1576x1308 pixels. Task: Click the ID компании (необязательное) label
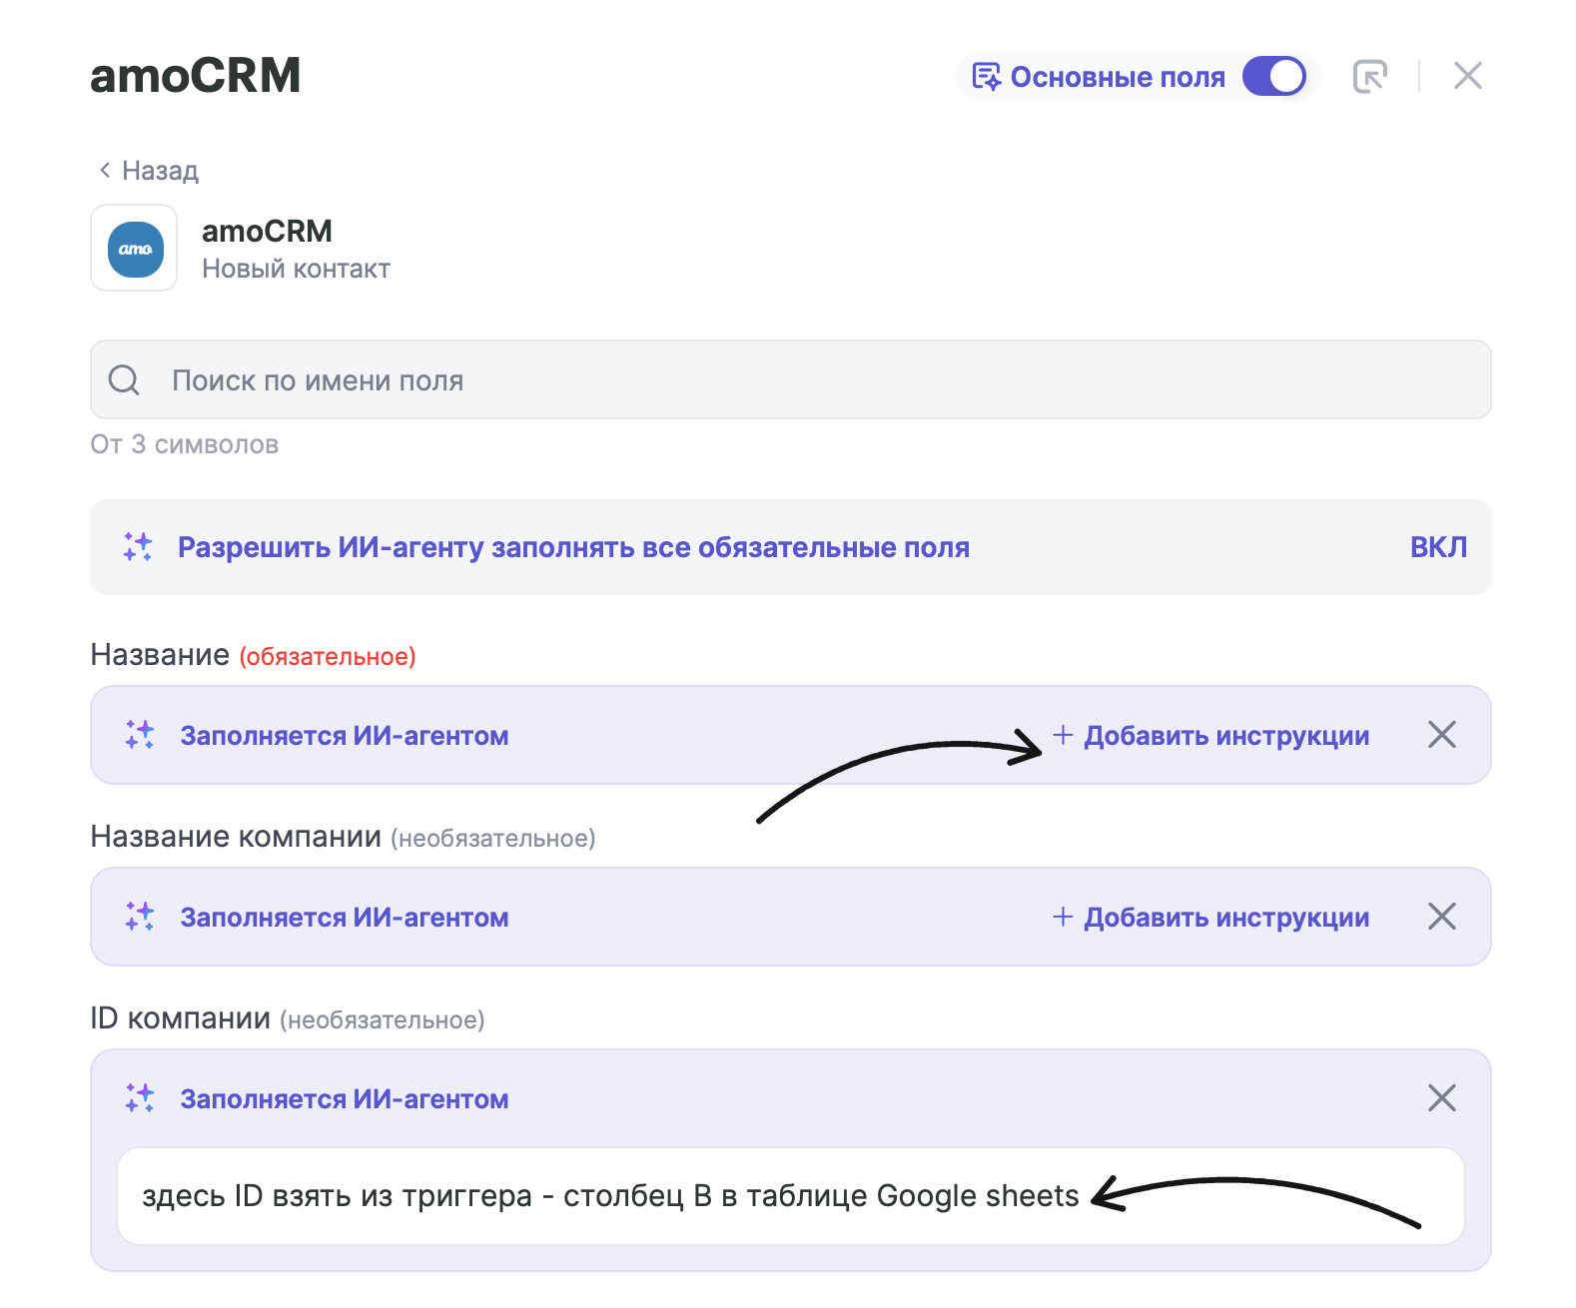pyautogui.click(x=288, y=1018)
